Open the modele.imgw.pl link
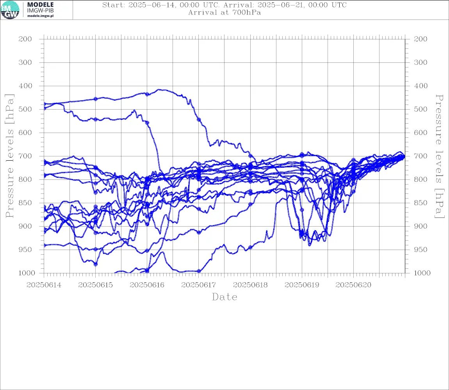This screenshot has width=449, height=390. point(40,16)
